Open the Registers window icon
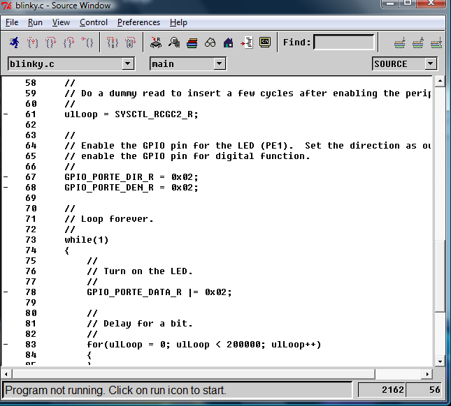The width and height of the screenshot is (451, 406). click(156, 43)
